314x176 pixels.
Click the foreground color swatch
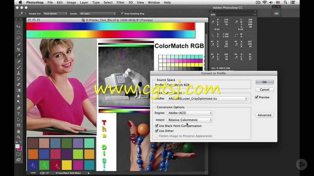pos(17,146)
